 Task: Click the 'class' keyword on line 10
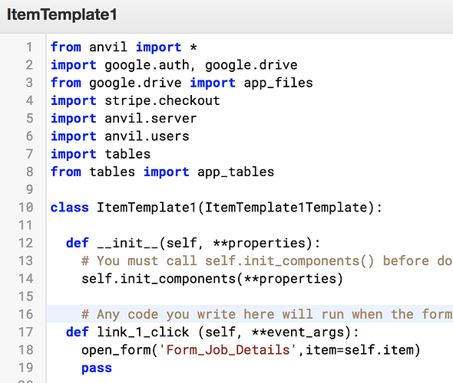click(70, 208)
